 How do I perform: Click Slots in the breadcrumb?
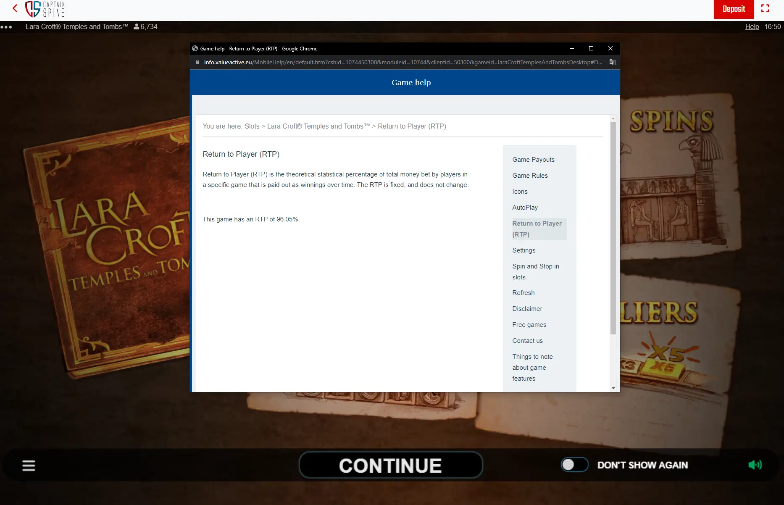252,126
